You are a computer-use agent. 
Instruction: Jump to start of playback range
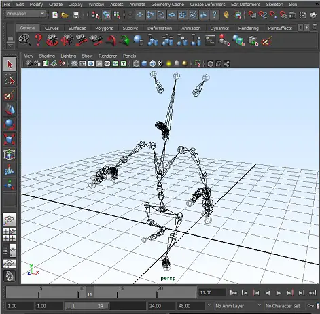pos(234,293)
